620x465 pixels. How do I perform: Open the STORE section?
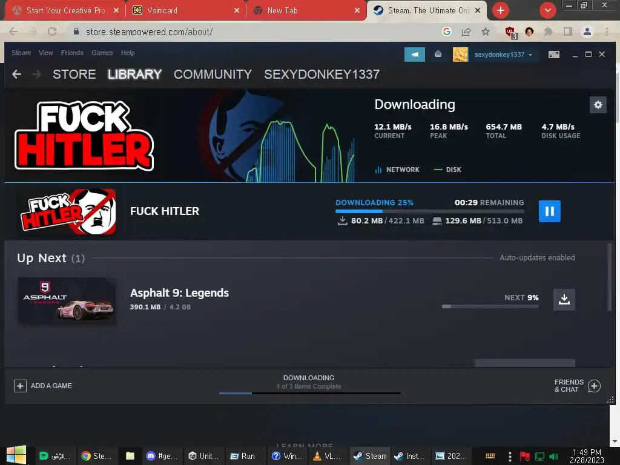[x=74, y=74]
